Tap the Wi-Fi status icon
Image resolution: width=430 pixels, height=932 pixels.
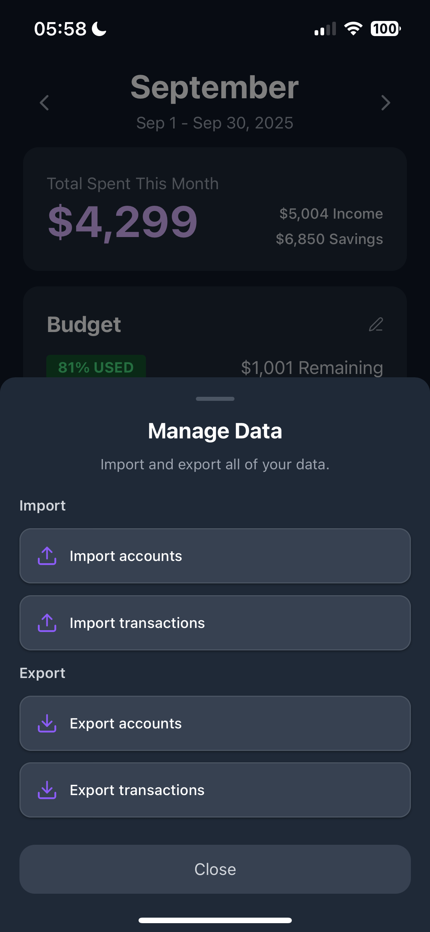(353, 29)
